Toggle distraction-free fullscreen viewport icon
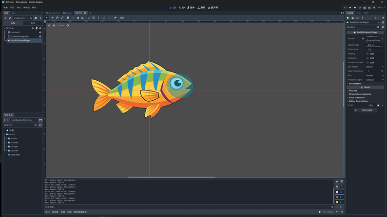Image resolution: width=387 pixels, height=217 pixels. click(x=342, y=13)
